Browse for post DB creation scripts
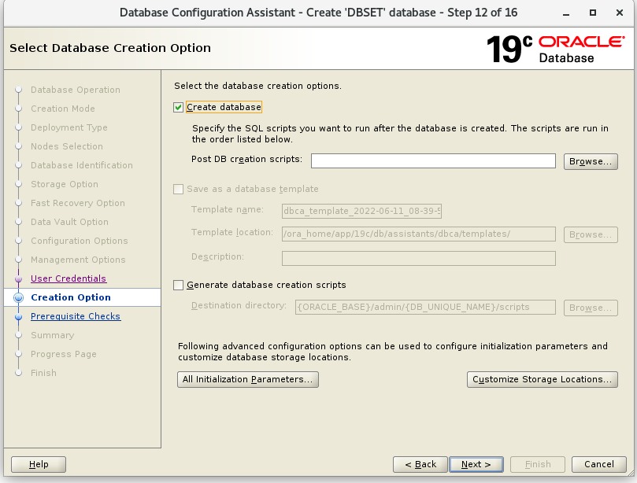 click(x=591, y=161)
